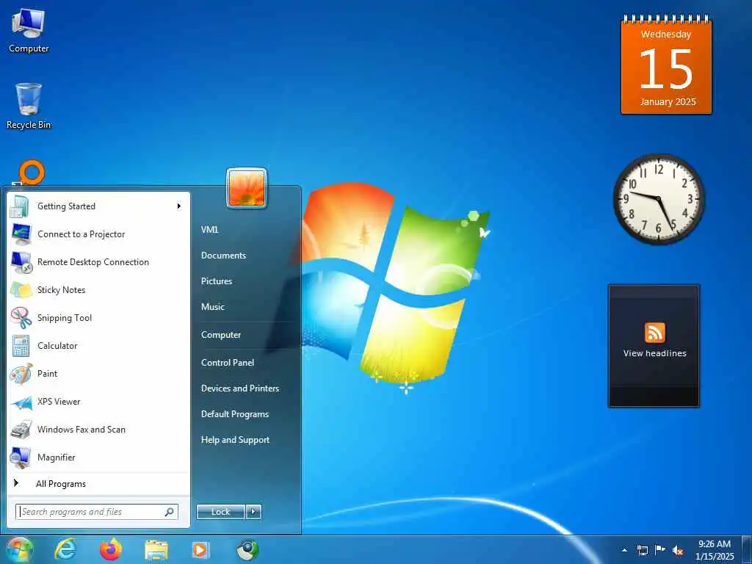The width and height of the screenshot is (752, 564).
Task: Open the Getting Started icon
Action: point(21,206)
